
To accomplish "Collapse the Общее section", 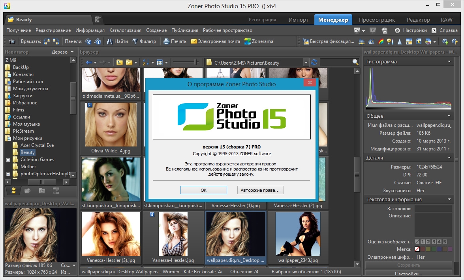I will [x=449, y=116].
